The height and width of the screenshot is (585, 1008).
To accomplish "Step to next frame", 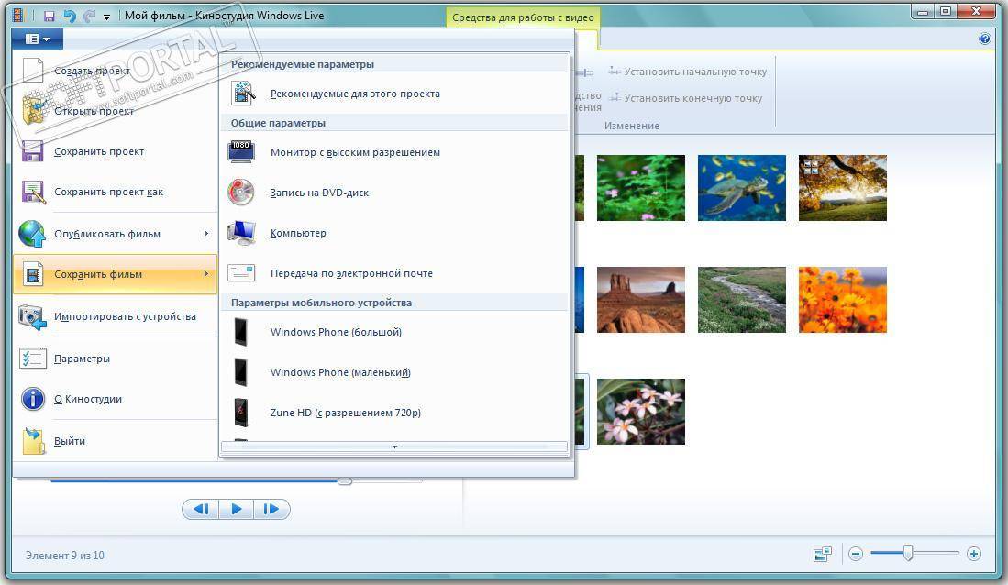I will [271, 509].
